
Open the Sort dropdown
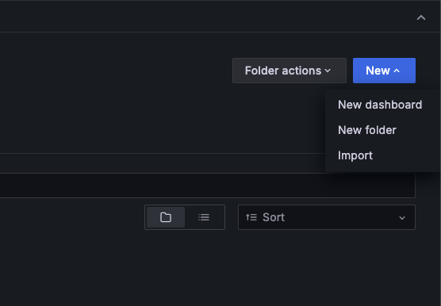coord(327,217)
